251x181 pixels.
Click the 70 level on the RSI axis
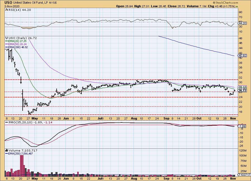coord(240,17)
